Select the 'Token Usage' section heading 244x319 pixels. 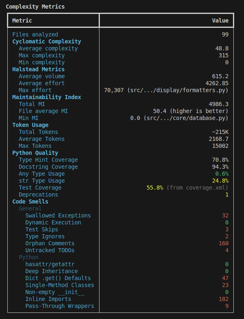coord(30,125)
